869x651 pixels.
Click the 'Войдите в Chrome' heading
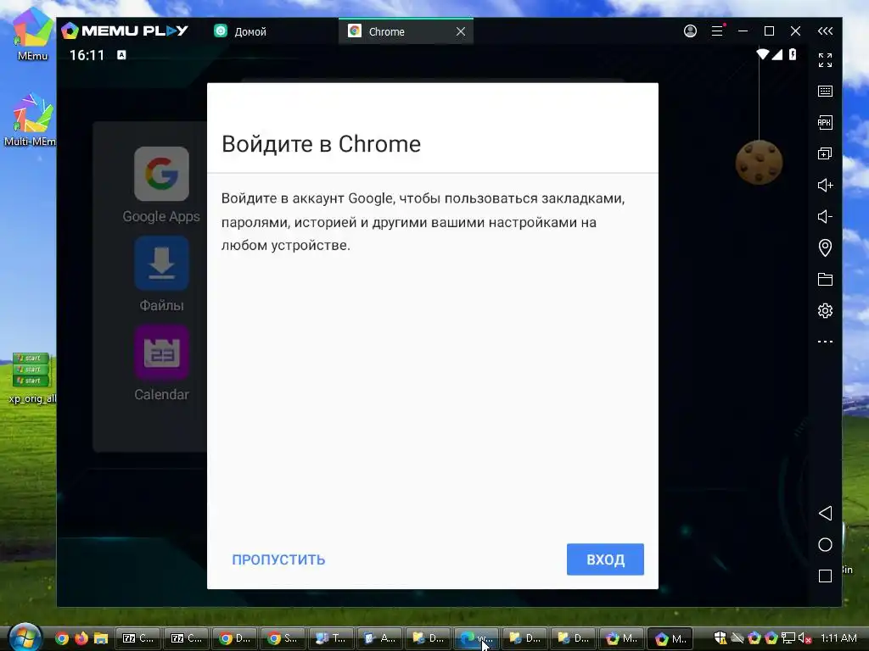(x=321, y=144)
